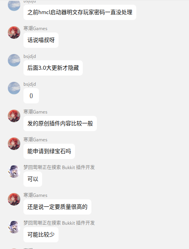Open the white-haired avatar next to "可能比较少"
Image resolution: width=189 pixels, height=249 pixels.
tap(14, 227)
